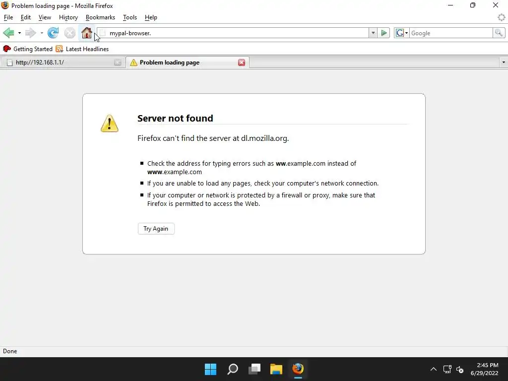Image resolution: width=508 pixels, height=381 pixels.
Task: Open the Help menu
Action: point(151,17)
